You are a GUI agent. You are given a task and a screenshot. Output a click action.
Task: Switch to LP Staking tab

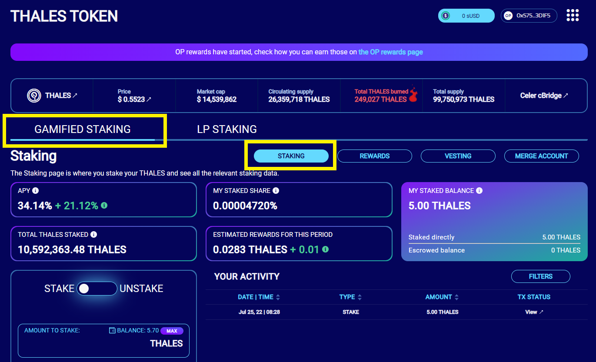coord(227,129)
